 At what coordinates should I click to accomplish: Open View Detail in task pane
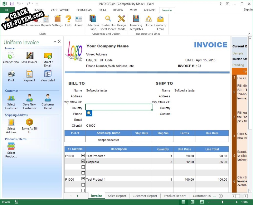(48, 74)
